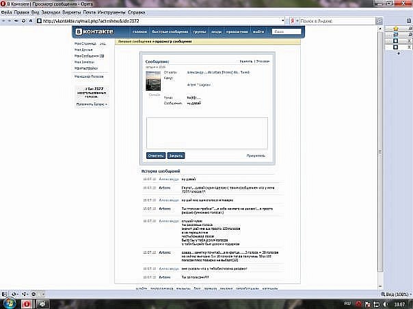This screenshot has height=309, width=413.
Task: Open Мои Настройки in sidebar
Action: (86, 68)
